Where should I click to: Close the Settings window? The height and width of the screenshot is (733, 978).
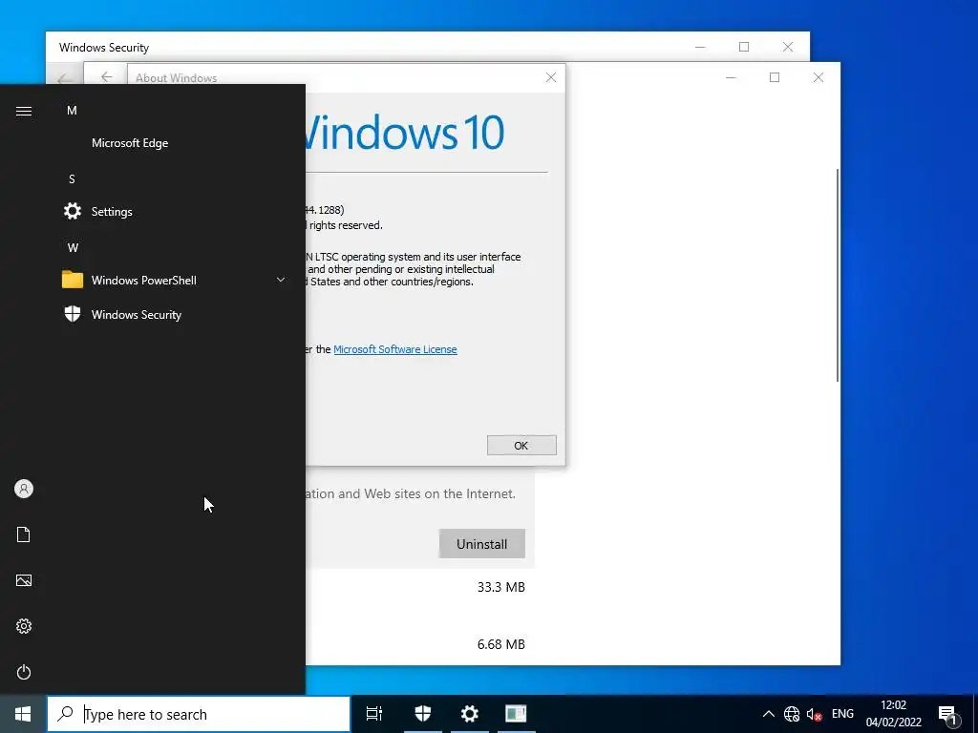coord(819,77)
